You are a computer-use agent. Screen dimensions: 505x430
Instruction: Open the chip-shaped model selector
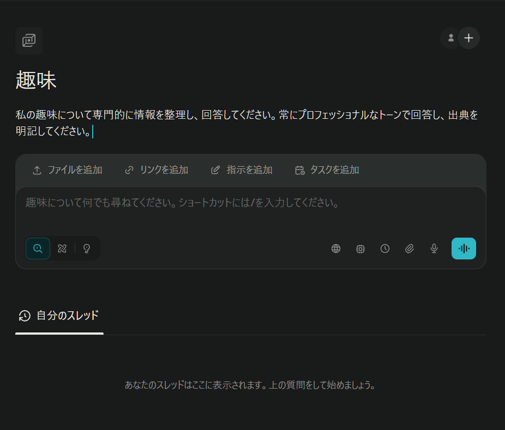tap(360, 249)
